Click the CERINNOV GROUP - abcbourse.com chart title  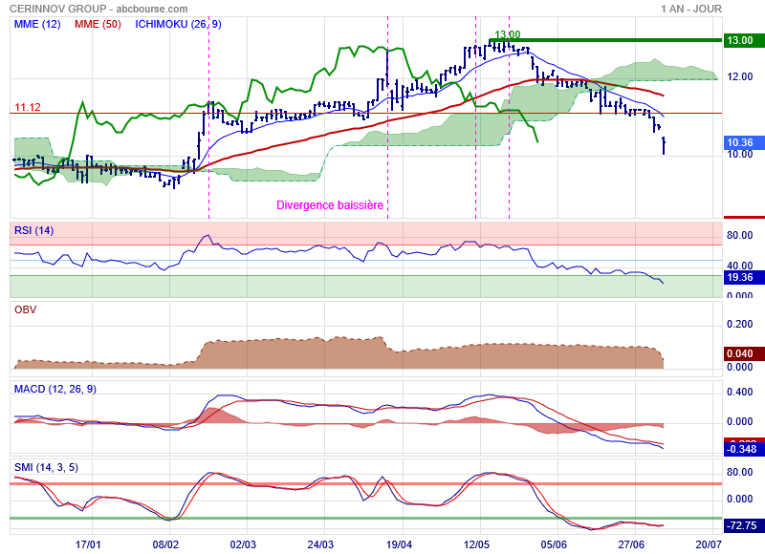click(98, 9)
